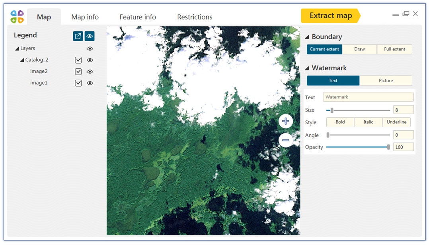Select the image2 layer name

click(39, 71)
